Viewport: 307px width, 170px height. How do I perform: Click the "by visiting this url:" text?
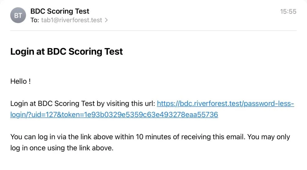click(x=126, y=104)
